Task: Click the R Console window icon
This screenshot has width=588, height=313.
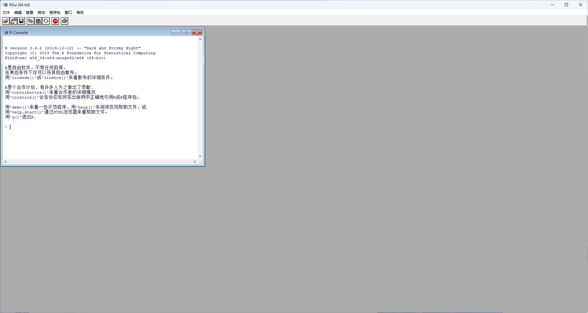Action: point(6,33)
